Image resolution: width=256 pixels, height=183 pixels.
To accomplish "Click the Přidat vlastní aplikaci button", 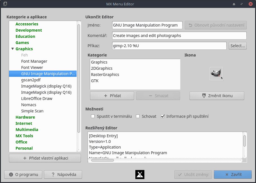I will pyautogui.click(x=45, y=158).
